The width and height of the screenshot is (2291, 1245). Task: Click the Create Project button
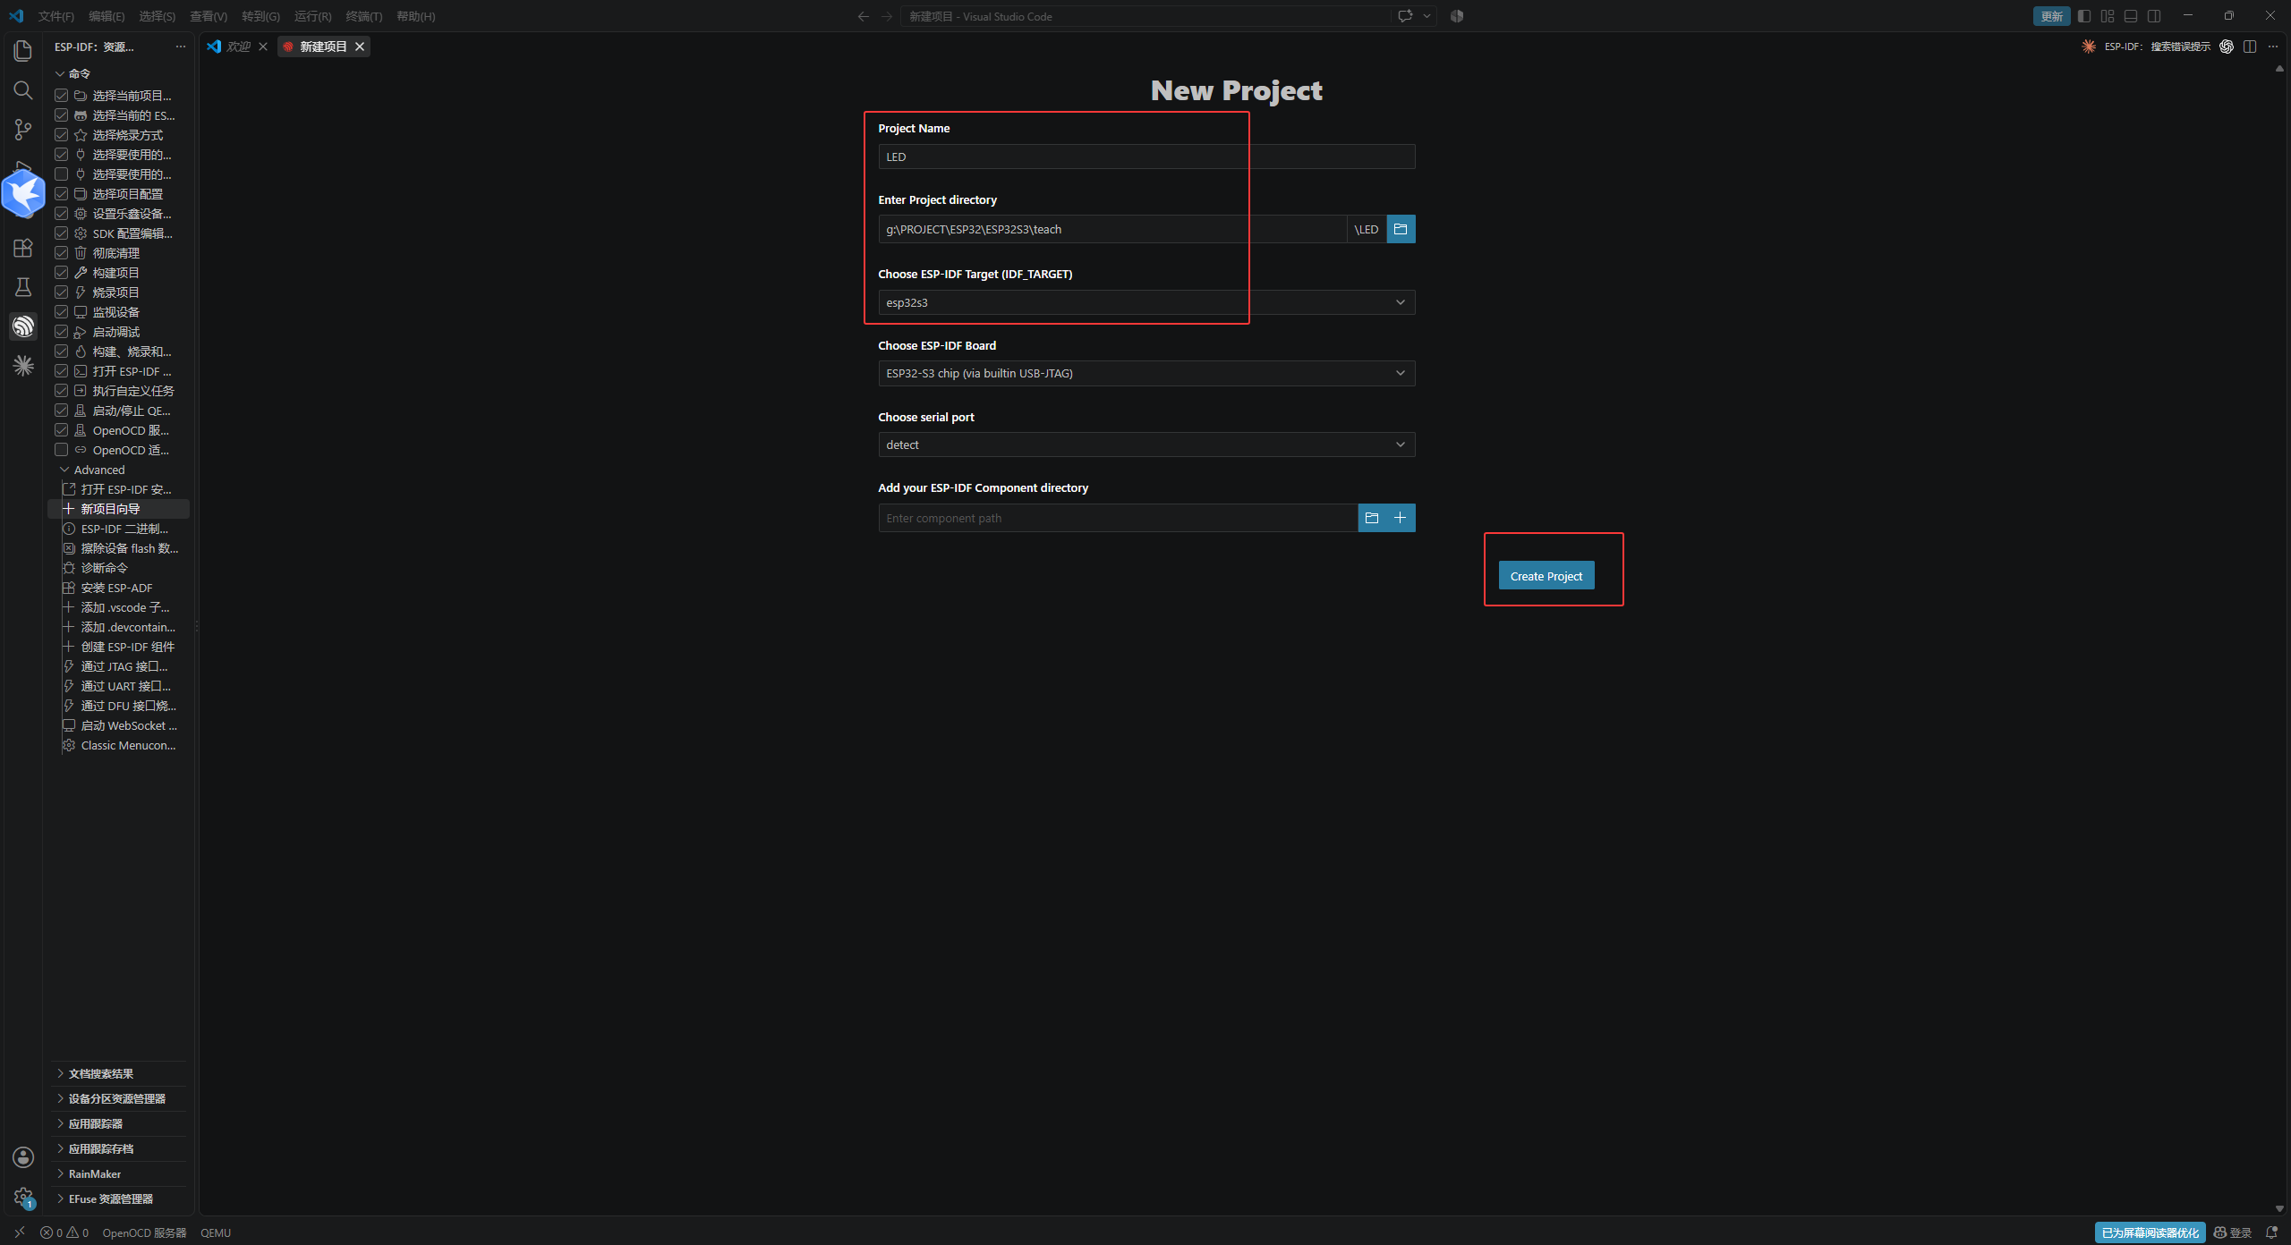(1546, 576)
